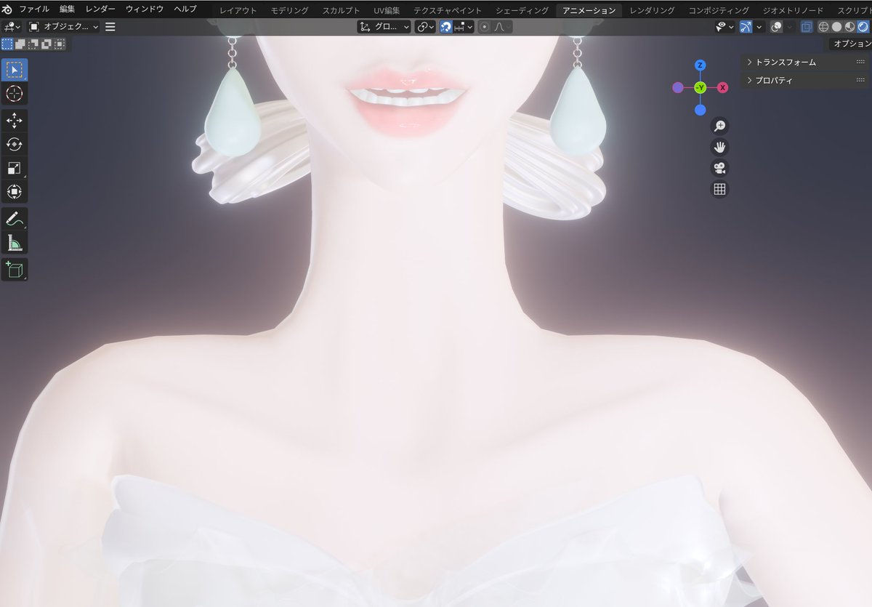Switch to the テクスチャペイント workspace tab
This screenshot has height=607, width=872.
[448, 10]
